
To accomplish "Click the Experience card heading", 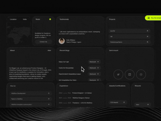I will [x=64, y=86].
